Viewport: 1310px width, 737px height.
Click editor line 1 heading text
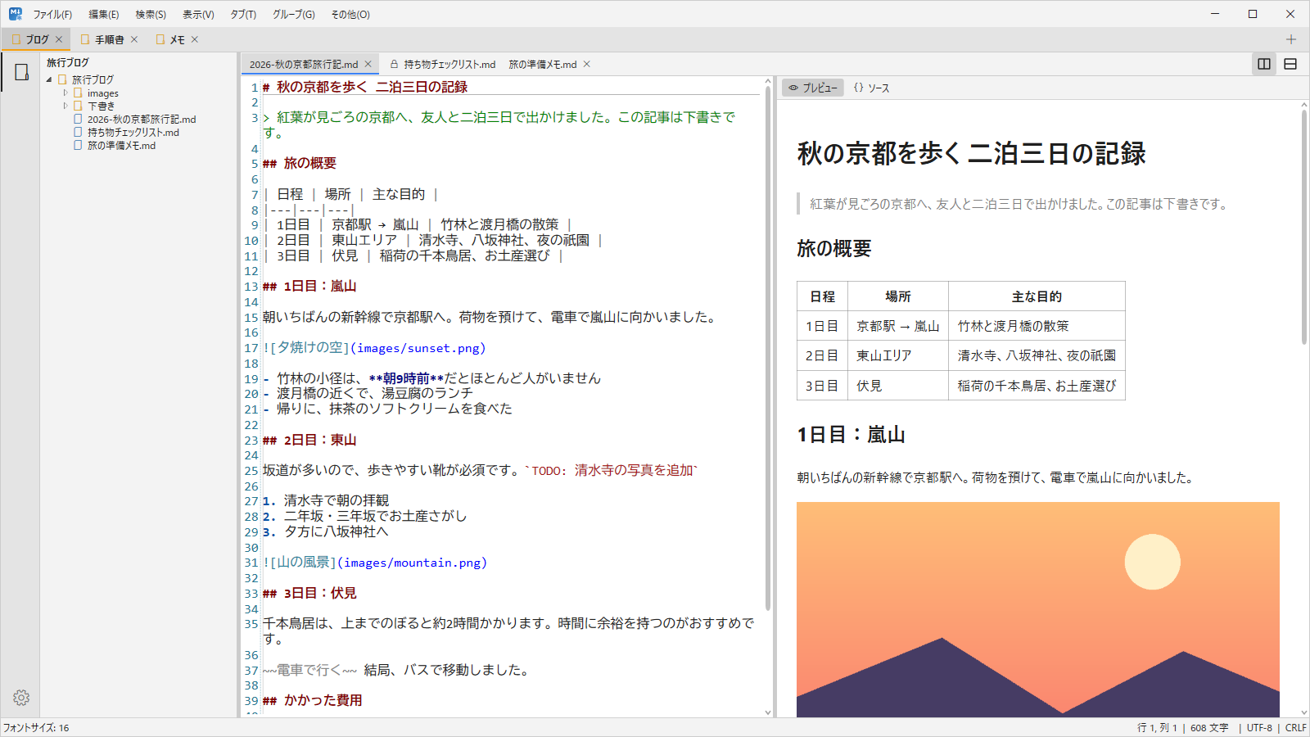(365, 87)
